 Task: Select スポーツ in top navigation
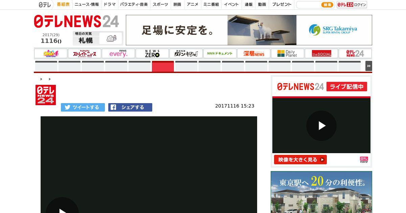click(x=160, y=4)
